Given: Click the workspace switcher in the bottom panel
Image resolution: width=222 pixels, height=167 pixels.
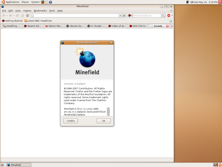Looking at the screenshot, I should (x=215, y=165).
